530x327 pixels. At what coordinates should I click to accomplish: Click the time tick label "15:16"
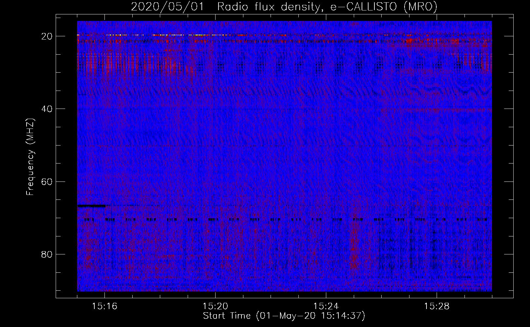click(x=105, y=306)
